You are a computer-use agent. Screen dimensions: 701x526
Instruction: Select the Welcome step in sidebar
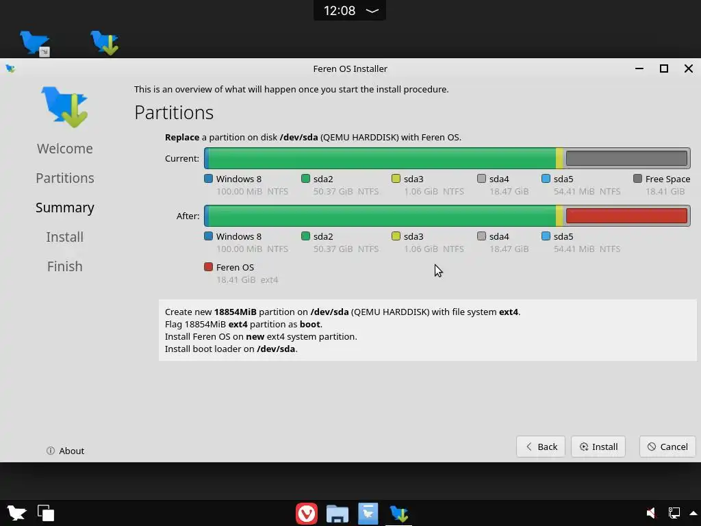(65, 149)
